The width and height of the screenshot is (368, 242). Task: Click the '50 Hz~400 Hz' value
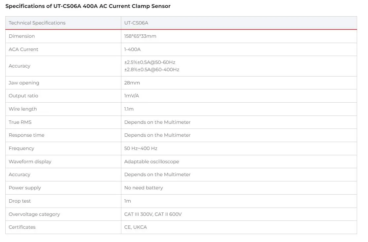141,149
